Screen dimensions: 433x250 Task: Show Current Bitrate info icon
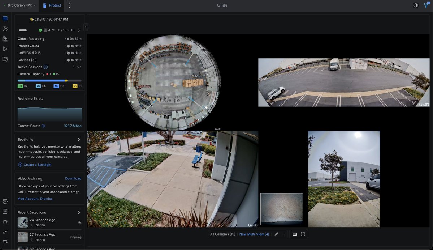pyautogui.click(x=43, y=126)
